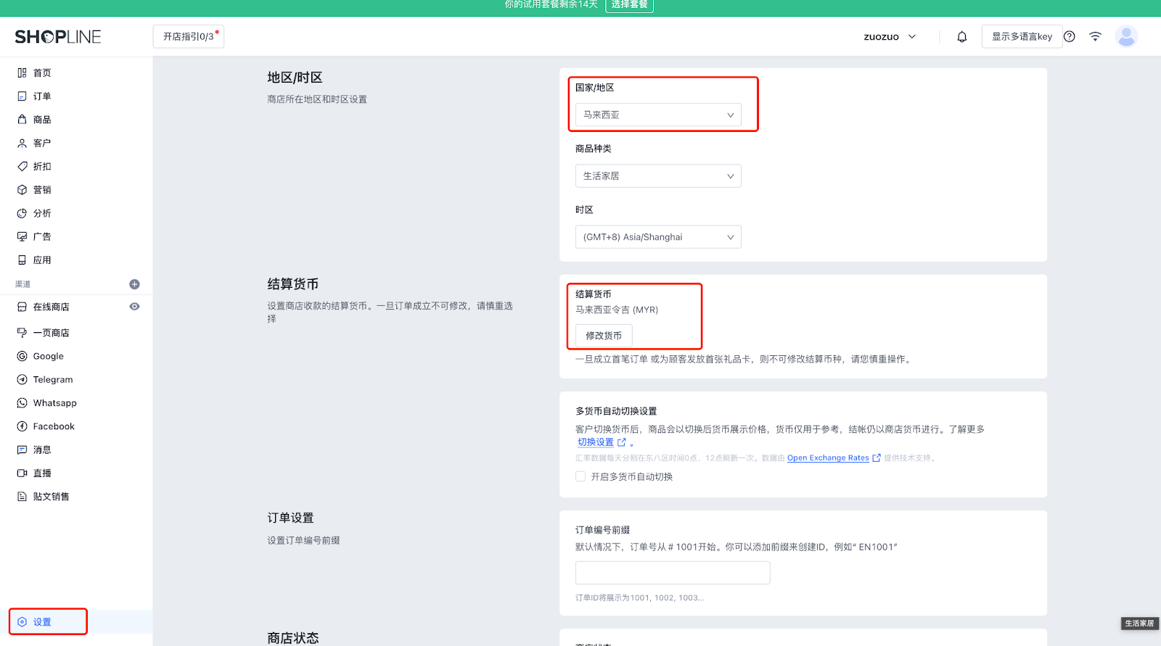Click the SHOPLINE logo
Image resolution: width=1161 pixels, height=646 pixels.
(x=58, y=36)
